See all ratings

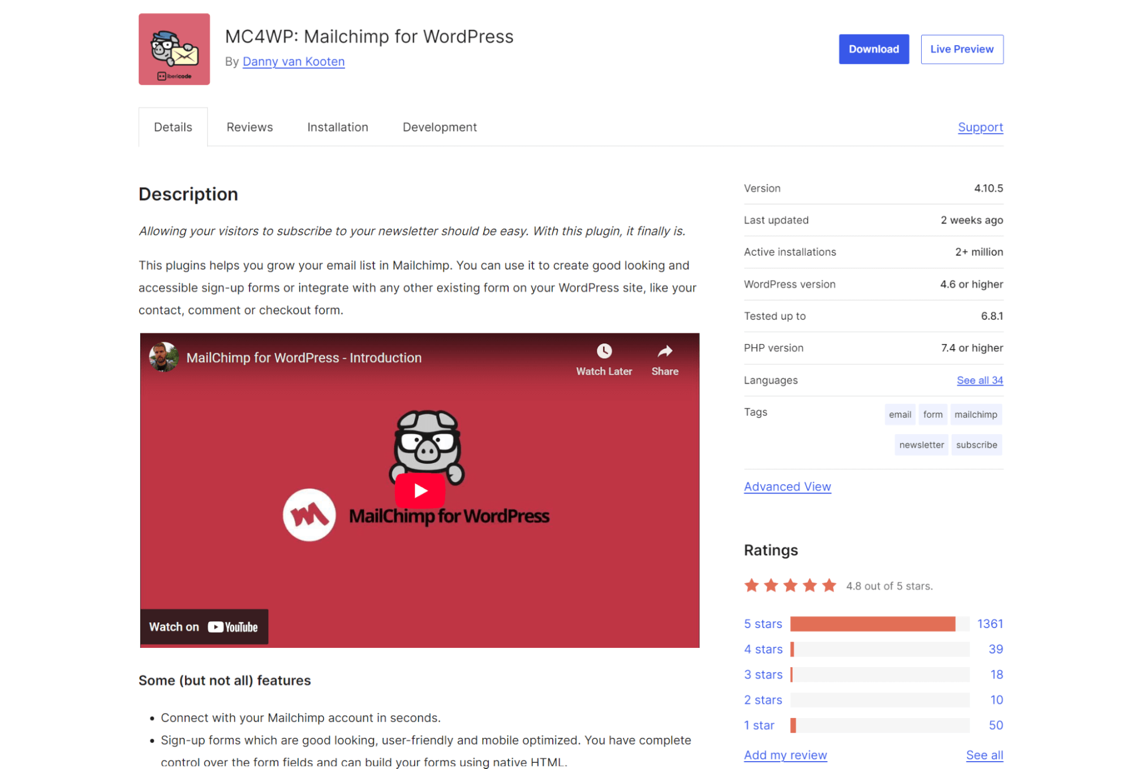pyautogui.click(x=984, y=755)
